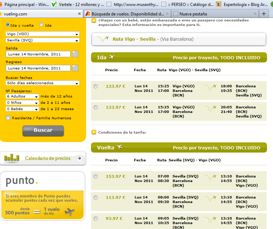
Task: Click the 93.97 € price text
Action: 114,218
